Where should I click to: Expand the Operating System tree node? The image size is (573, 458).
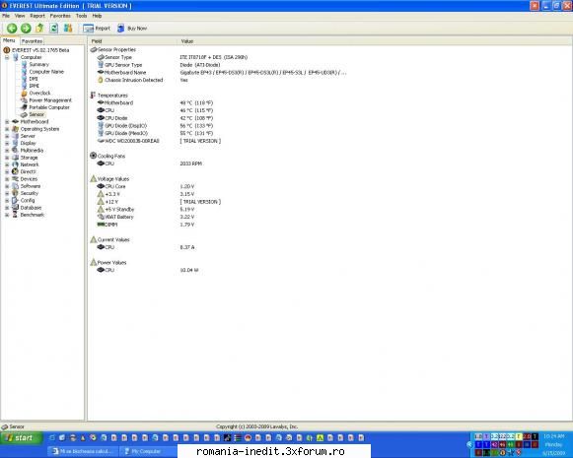pyautogui.click(x=7, y=129)
